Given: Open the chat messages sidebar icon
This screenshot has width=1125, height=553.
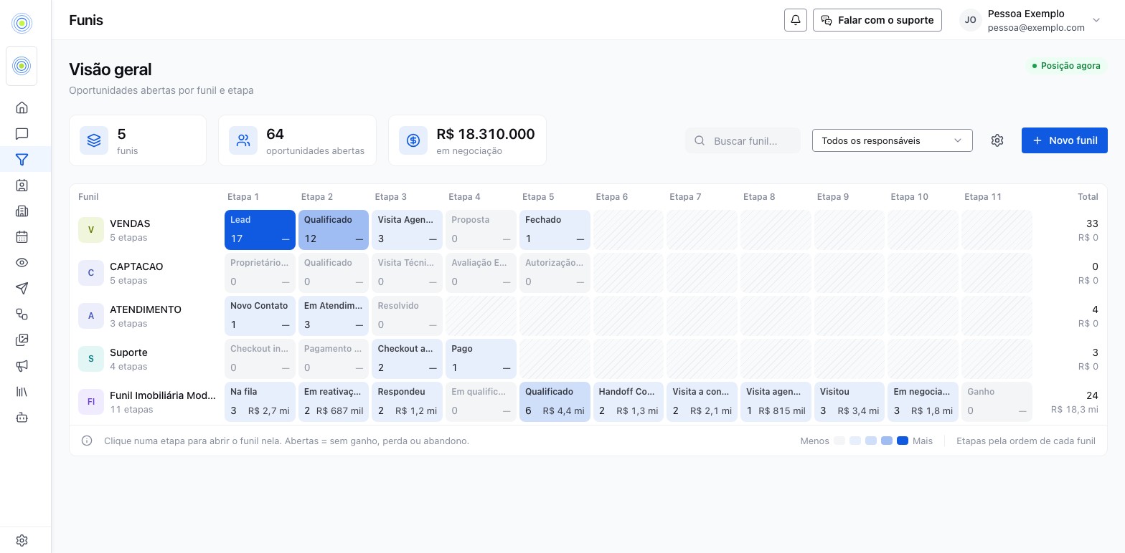Looking at the screenshot, I should coord(22,133).
